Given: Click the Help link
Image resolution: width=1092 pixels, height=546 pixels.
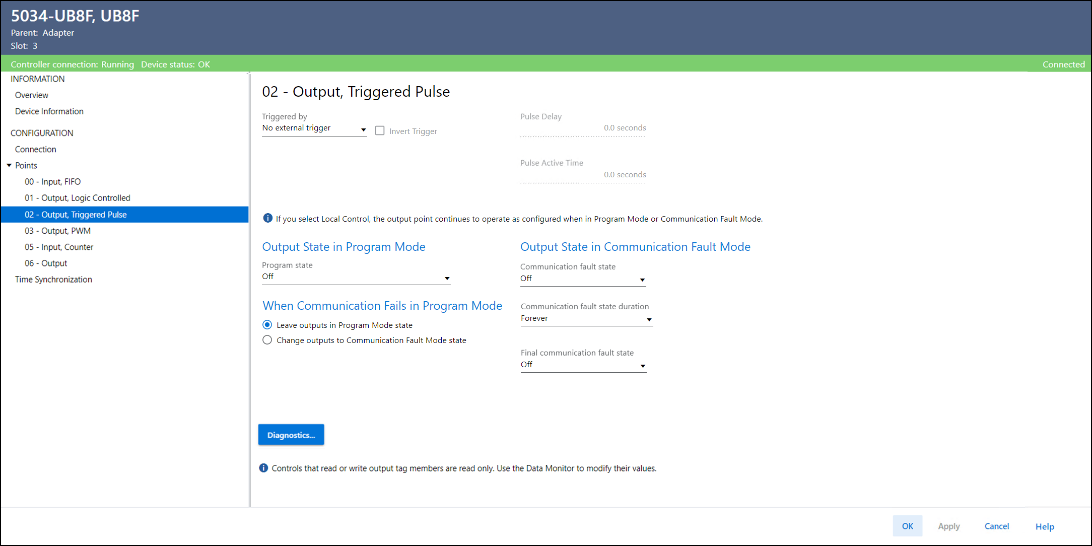Looking at the screenshot, I should (1045, 526).
